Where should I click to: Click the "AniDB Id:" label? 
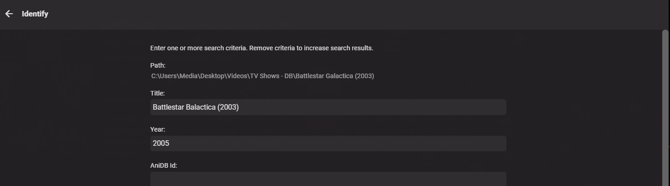click(x=164, y=165)
